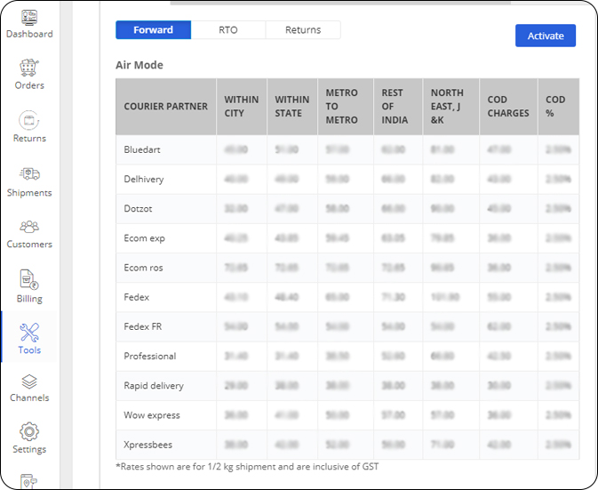This screenshot has height=490, width=598.
Task: Click the cut-off icon below Settings
Action: click(29, 481)
